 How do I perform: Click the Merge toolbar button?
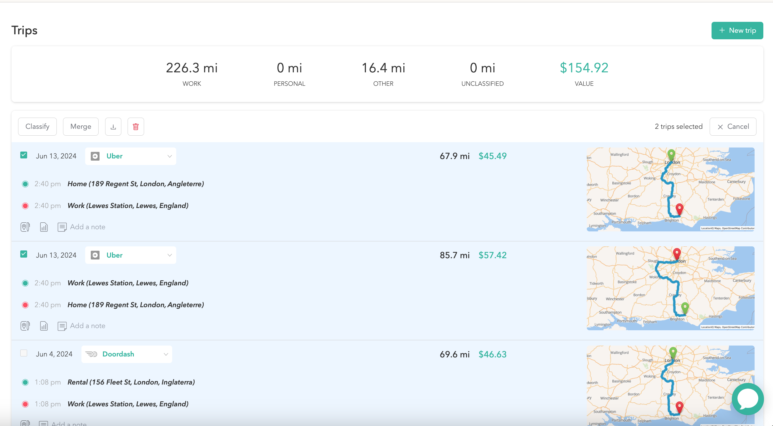[x=81, y=127]
